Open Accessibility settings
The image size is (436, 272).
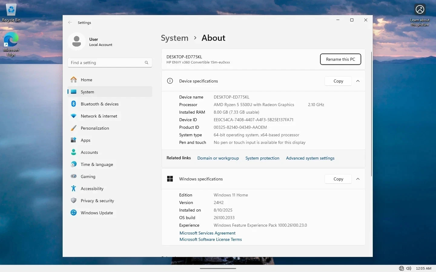coord(110,189)
